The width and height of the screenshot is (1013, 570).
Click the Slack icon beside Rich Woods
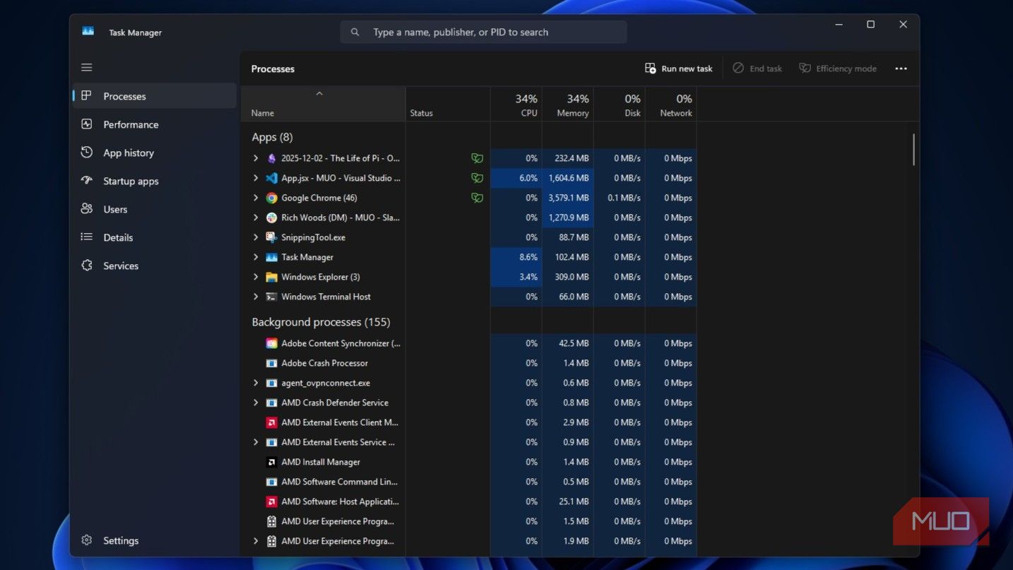pyautogui.click(x=271, y=218)
